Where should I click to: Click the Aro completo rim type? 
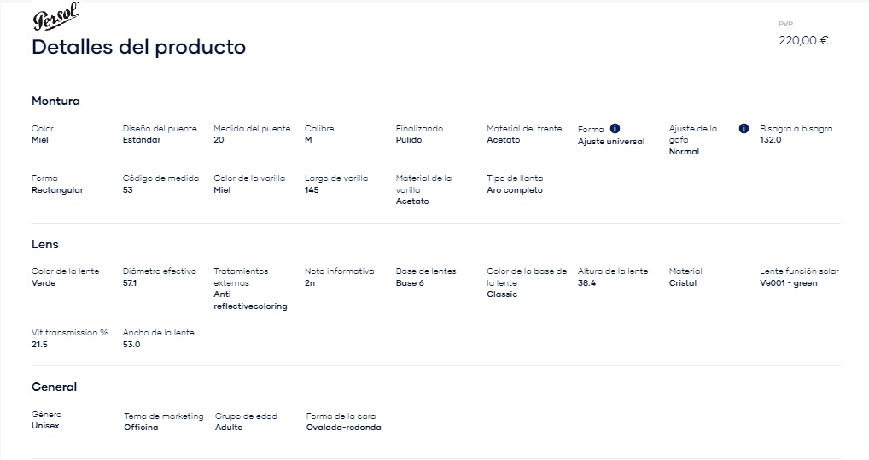pyautogui.click(x=514, y=190)
